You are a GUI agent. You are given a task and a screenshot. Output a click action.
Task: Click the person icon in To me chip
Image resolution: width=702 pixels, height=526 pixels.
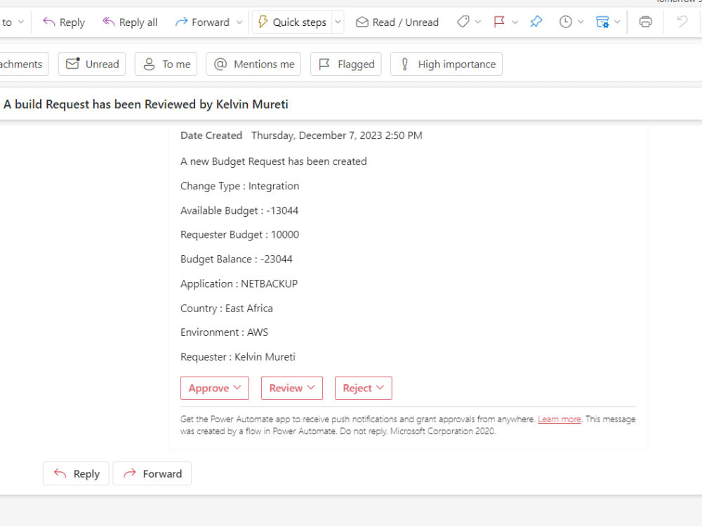(149, 64)
